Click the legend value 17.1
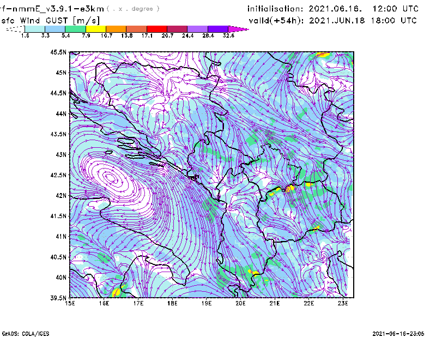 (x=147, y=35)
